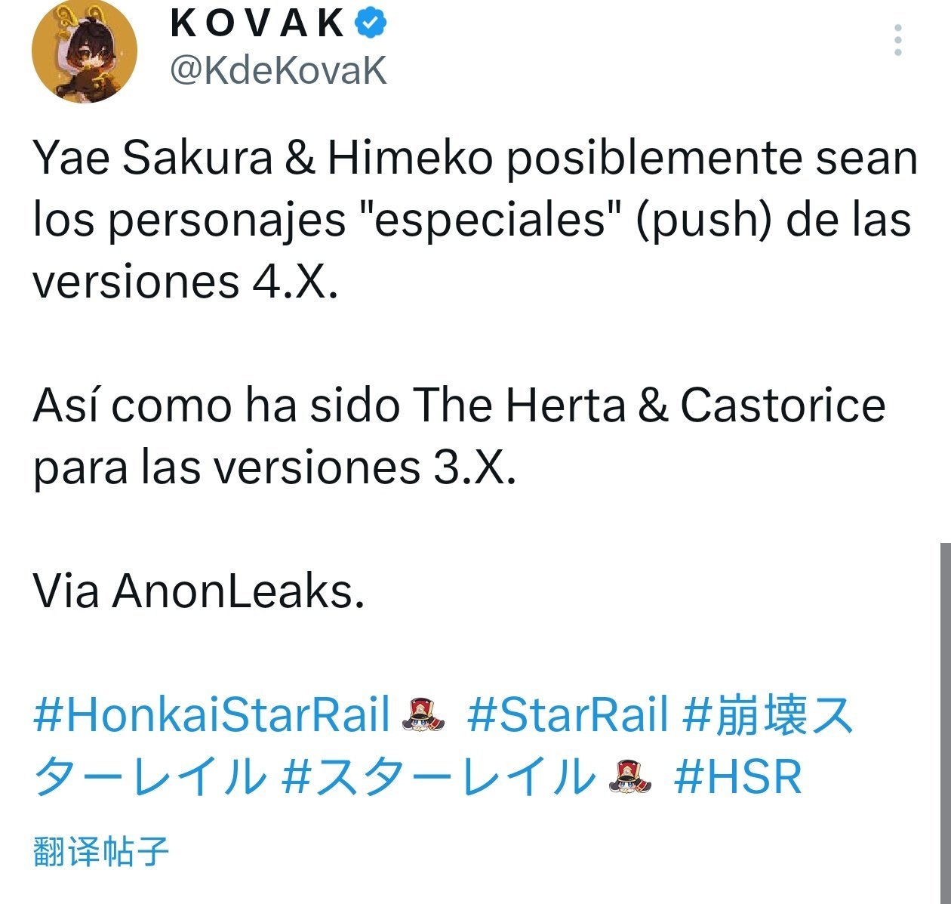Click the word "Castorice" in the post

pos(783,405)
